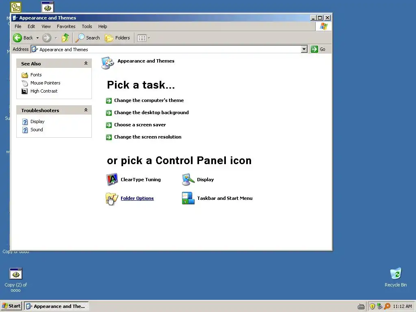Select Change the computer's theme task

[149, 100]
